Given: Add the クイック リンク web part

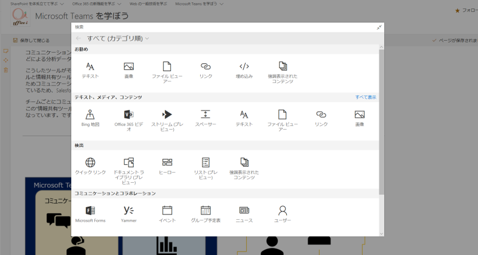Looking at the screenshot, I should [x=90, y=167].
